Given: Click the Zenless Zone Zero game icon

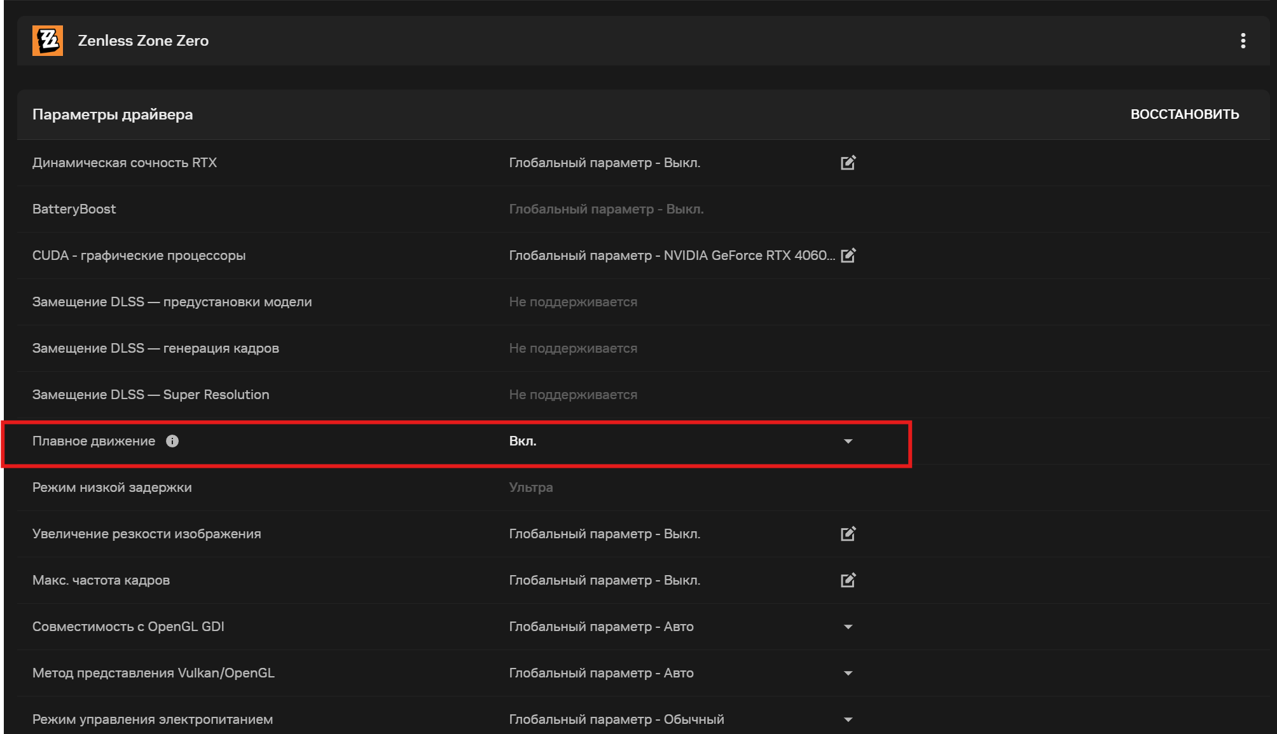Looking at the screenshot, I should 48,41.
